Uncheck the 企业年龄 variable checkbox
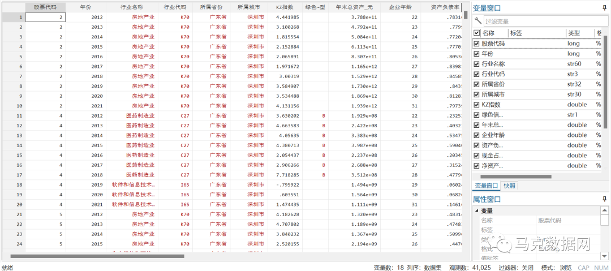611x271 pixels. pos(476,135)
